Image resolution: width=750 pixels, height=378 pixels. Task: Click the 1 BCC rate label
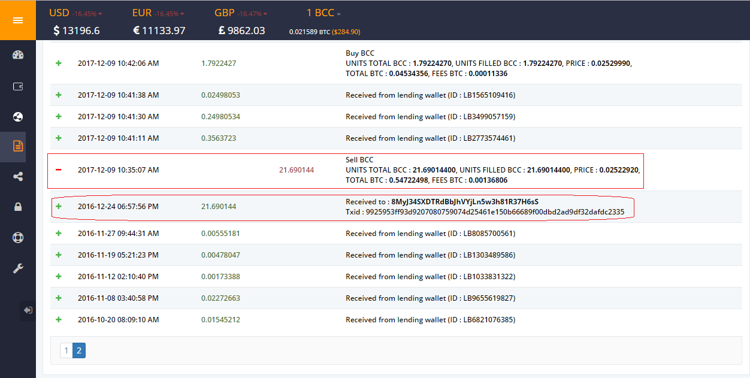point(323,13)
